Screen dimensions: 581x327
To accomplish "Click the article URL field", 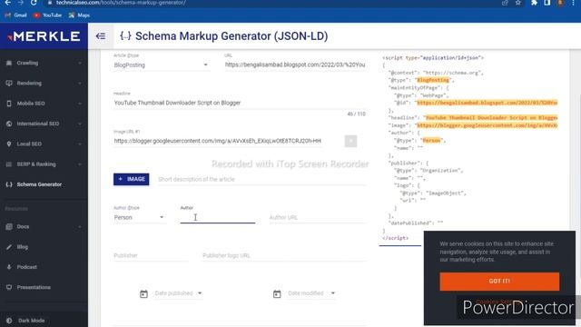I will point(295,64).
